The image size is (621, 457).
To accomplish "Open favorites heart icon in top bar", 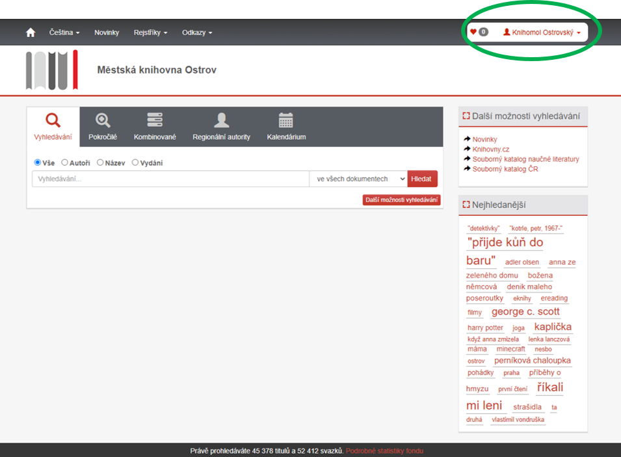I will (473, 32).
